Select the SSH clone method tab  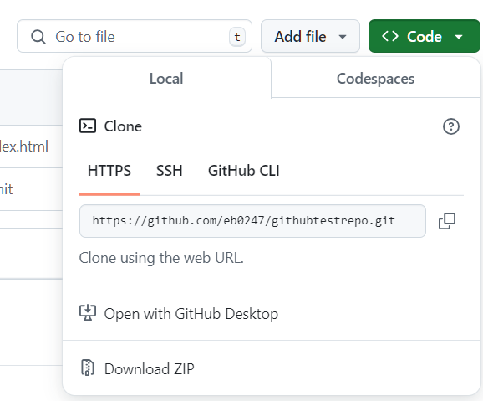click(x=169, y=171)
